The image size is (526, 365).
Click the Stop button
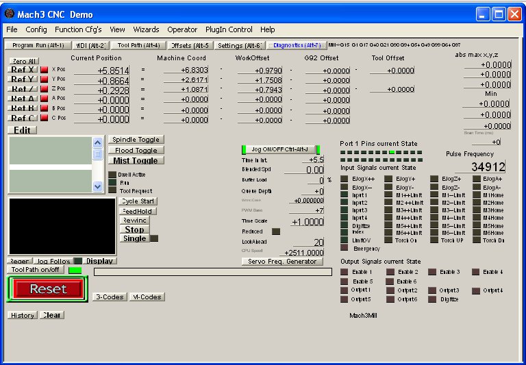click(134, 229)
